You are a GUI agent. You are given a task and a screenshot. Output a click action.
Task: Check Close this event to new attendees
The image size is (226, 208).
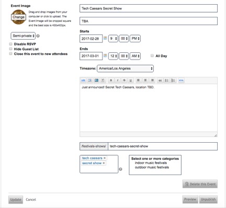point(11,54)
